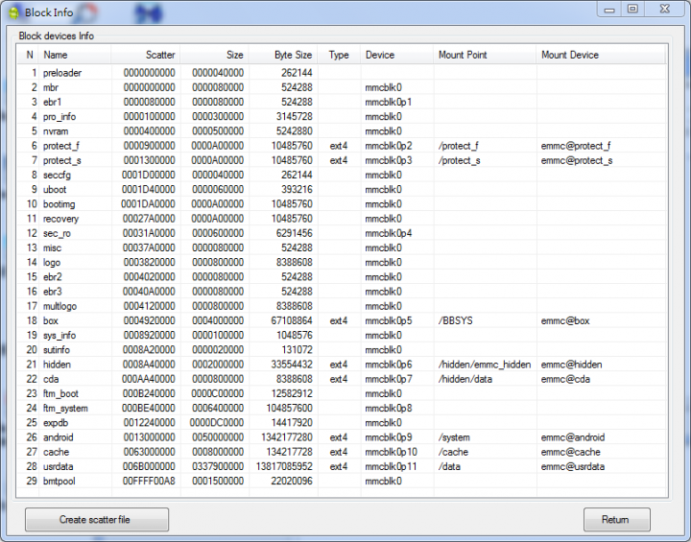Select the ebr2 row

pyautogui.click(x=342, y=276)
